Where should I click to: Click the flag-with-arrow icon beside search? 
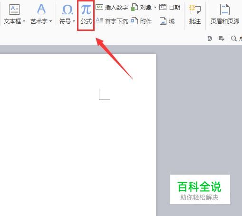click(222, 39)
